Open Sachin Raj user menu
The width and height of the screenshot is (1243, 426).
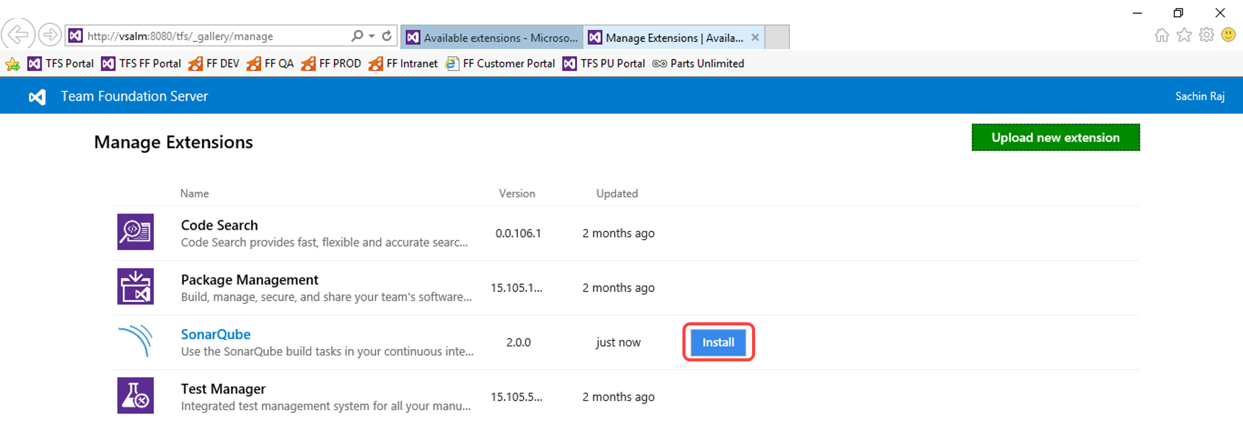[1199, 96]
